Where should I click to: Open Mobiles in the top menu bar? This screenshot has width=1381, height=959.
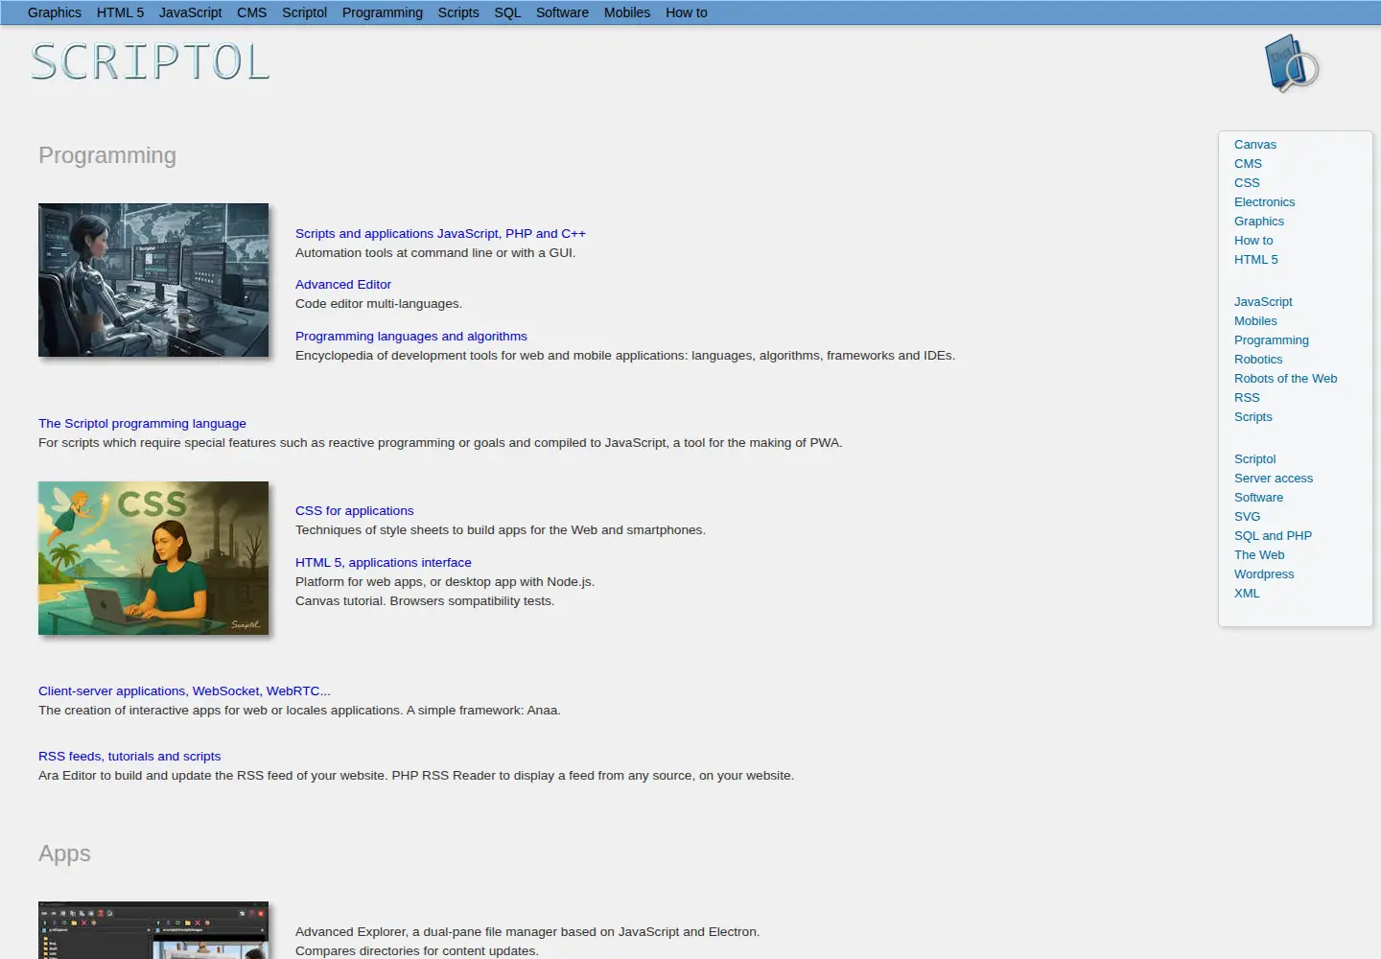(627, 12)
